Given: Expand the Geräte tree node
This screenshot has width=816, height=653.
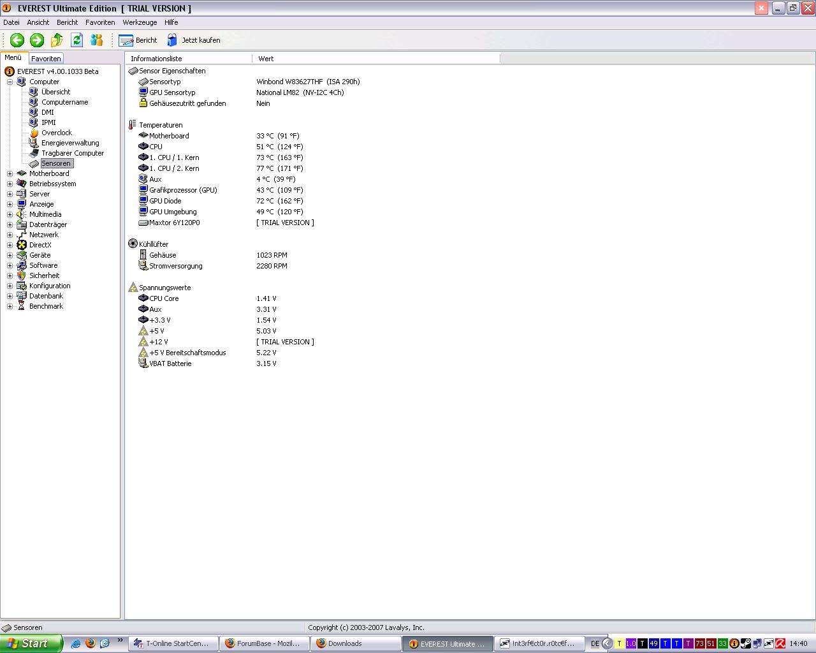Looking at the screenshot, I should click(10, 255).
